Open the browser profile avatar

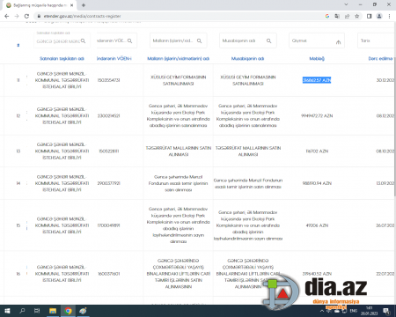tap(379, 16)
